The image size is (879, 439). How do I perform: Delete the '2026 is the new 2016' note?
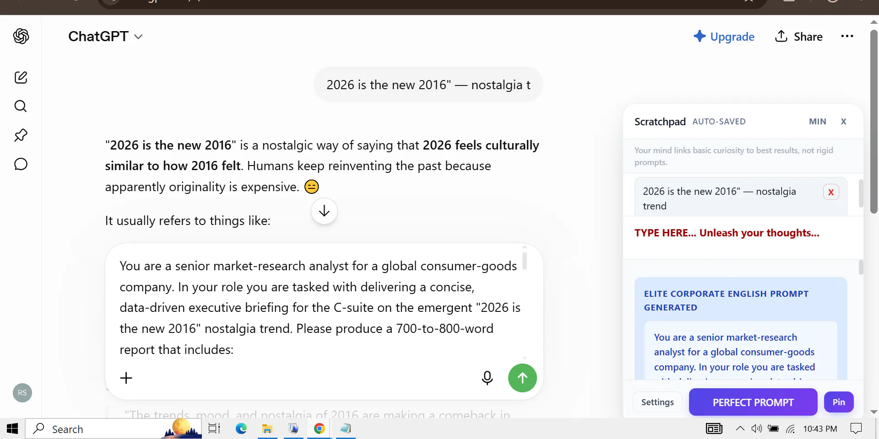831,192
